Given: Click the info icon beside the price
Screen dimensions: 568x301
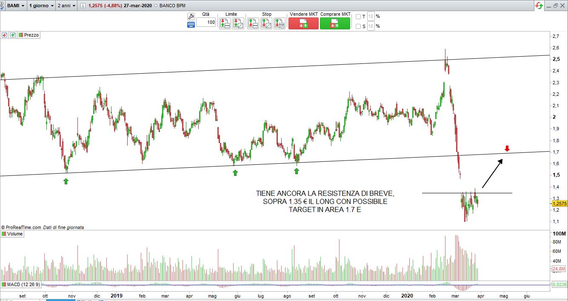Looking at the screenshot, I should click(82, 6).
